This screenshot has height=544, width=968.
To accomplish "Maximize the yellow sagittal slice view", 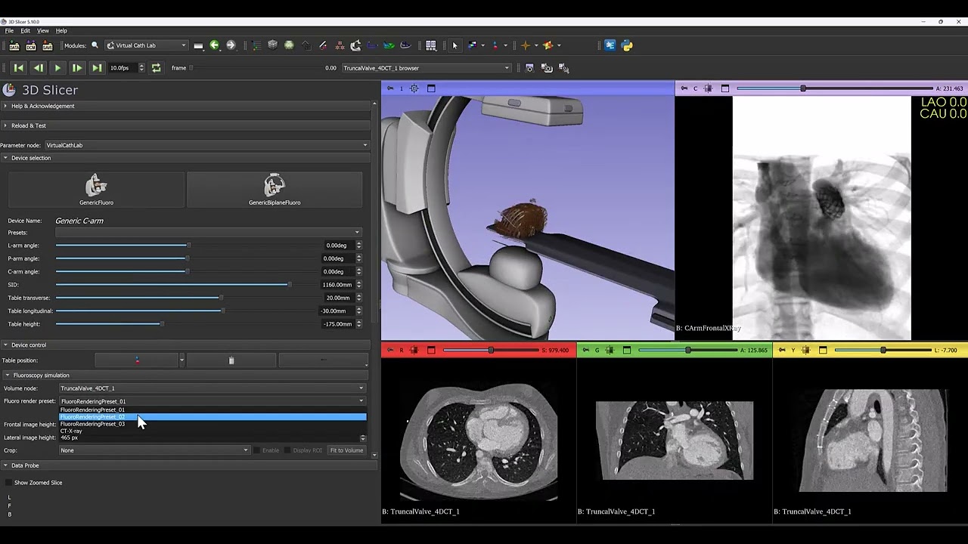I will coord(823,350).
